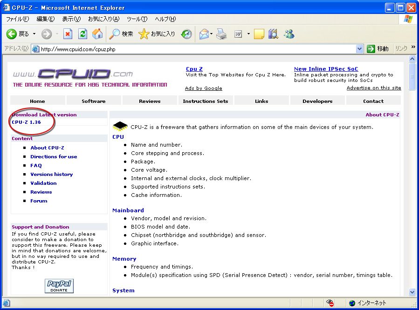Open the Messenger people icon
Viewport: 419px width, 310px height.
point(289,34)
